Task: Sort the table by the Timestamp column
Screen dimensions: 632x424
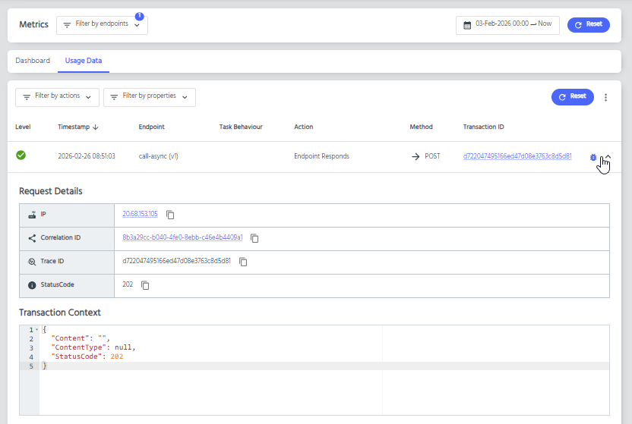Action: 78,127
